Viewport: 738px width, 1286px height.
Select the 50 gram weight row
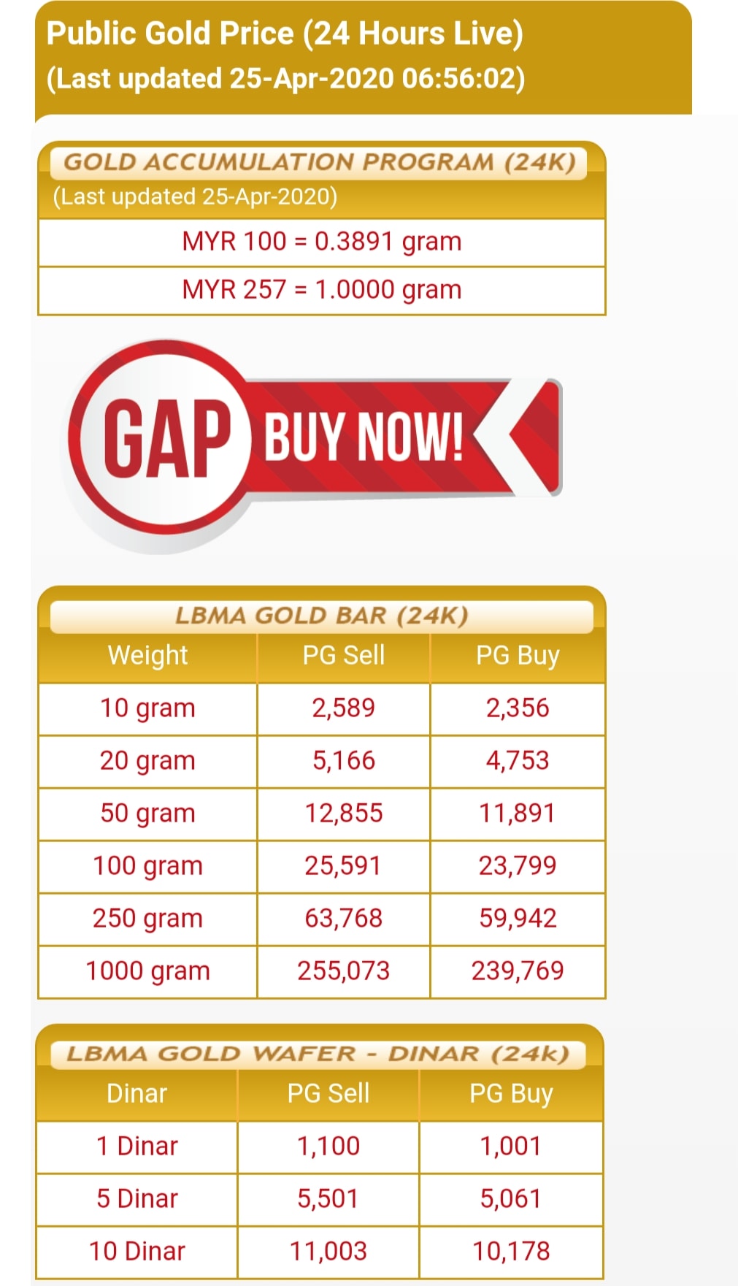pos(322,814)
